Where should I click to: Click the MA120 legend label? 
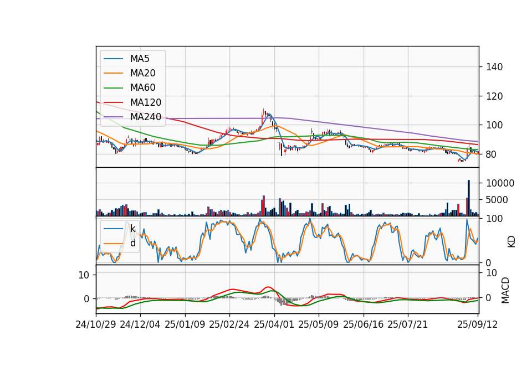(146, 102)
